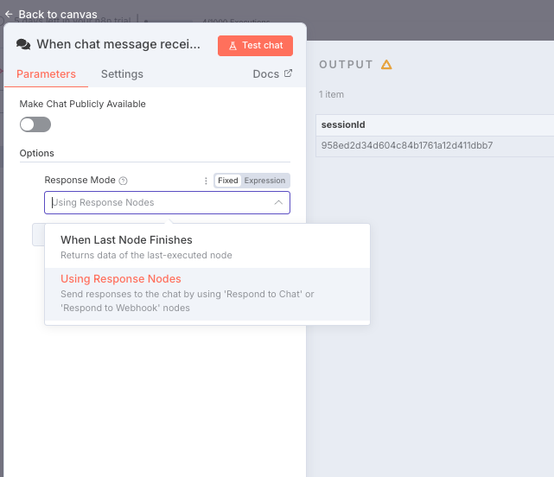Screen dimensions: 554x477
Task: Click the chat bubbles node icon
Action: [x=23, y=45]
